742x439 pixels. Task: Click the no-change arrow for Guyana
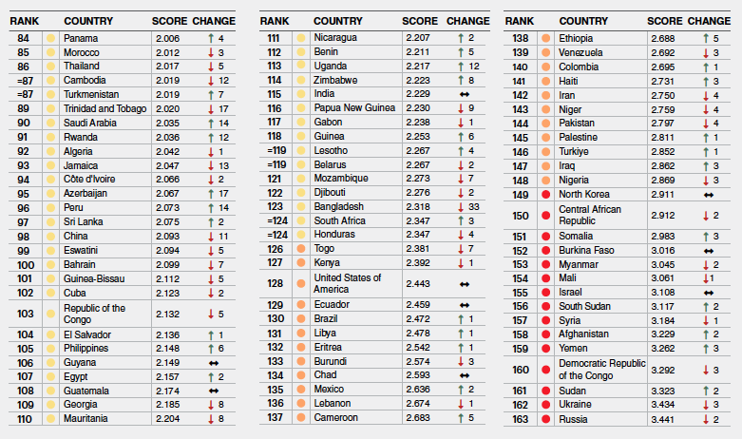(x=215, y=362)
